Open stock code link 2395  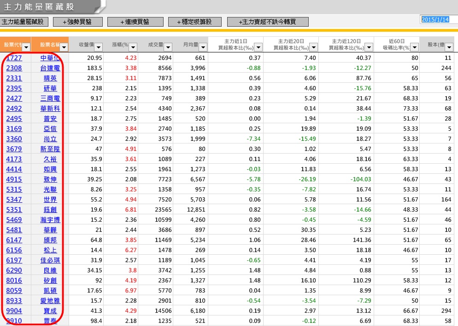pos(14,88)
